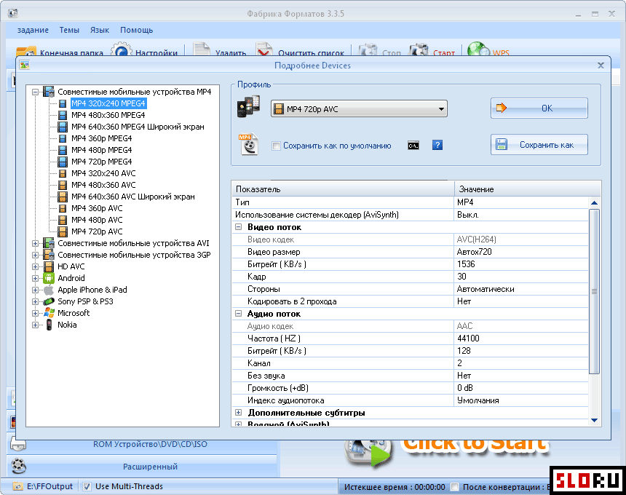The width and height of the screenshot is (626, 495).
Task: Click the film reel icon beside Расширенный
Action: (18, 466)
